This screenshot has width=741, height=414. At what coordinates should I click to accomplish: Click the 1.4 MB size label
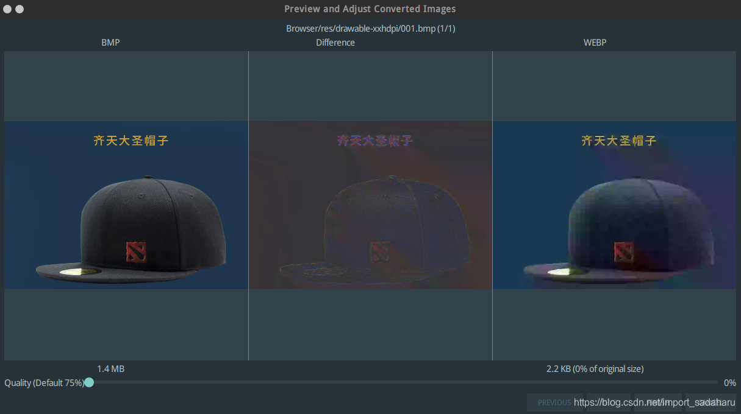click(110, 368)
